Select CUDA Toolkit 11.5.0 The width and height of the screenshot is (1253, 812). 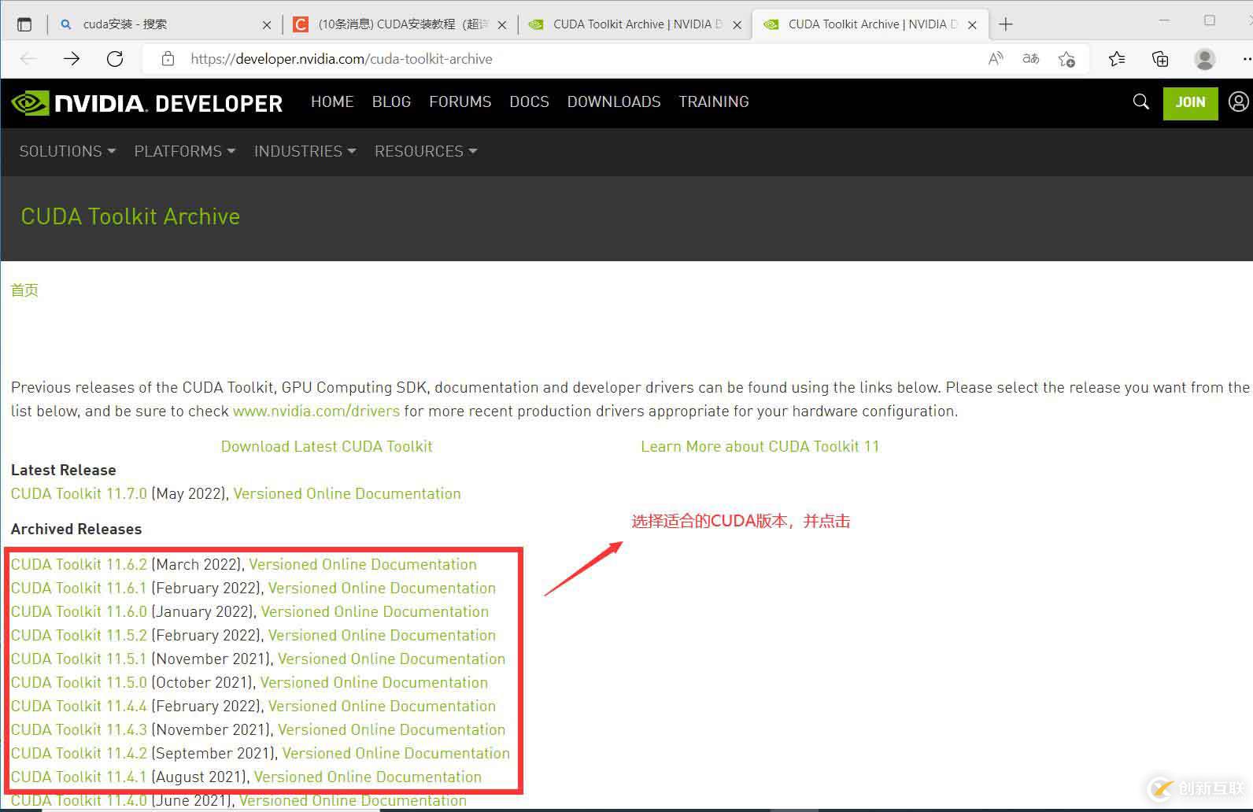[79, 682]
